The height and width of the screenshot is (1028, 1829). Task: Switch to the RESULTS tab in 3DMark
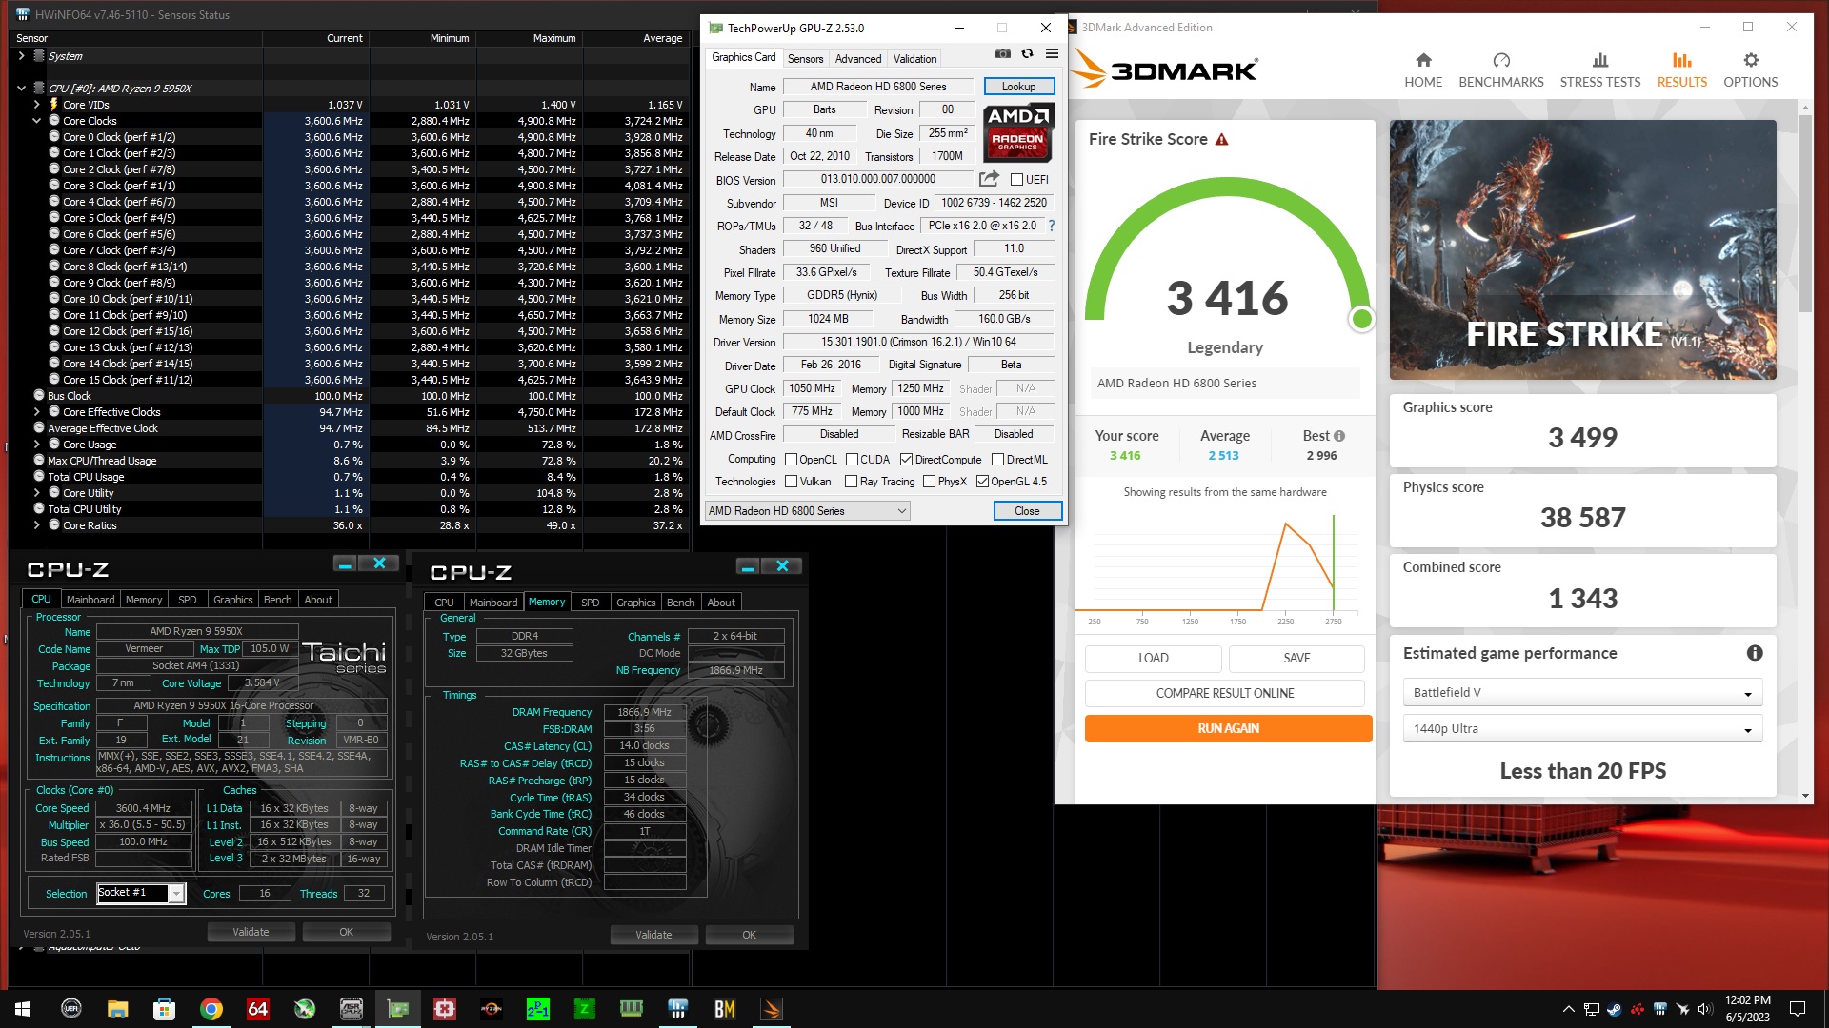(x=1681, y=70)
